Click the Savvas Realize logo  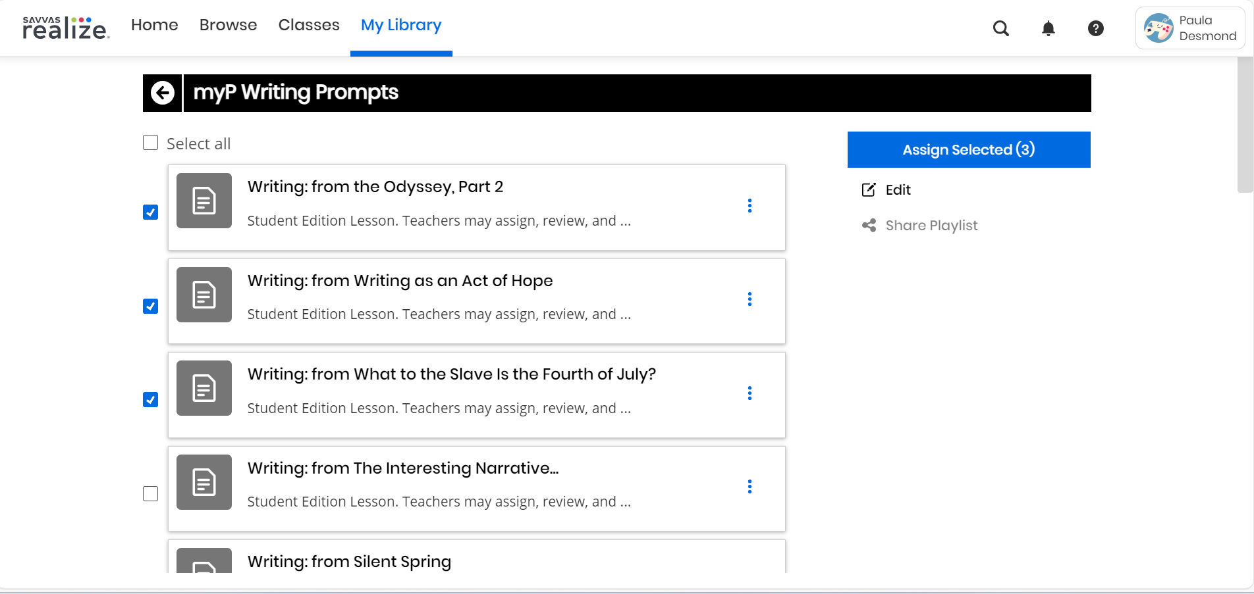[x=66, y=28]
